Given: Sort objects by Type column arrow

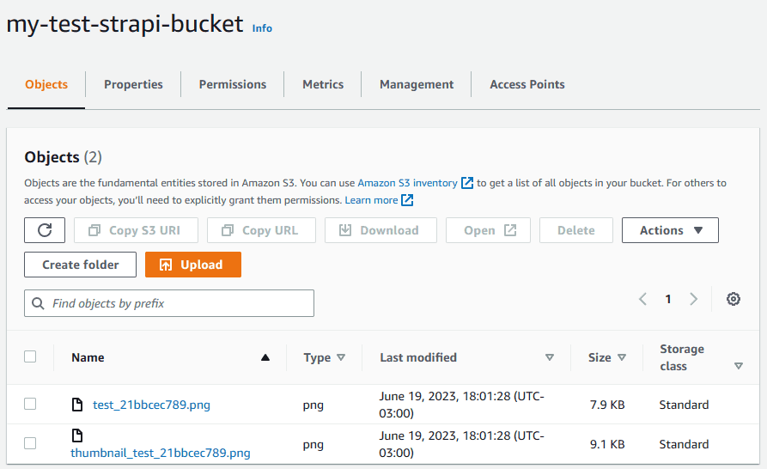Looking at the screenshot, I should coord(341,357).
